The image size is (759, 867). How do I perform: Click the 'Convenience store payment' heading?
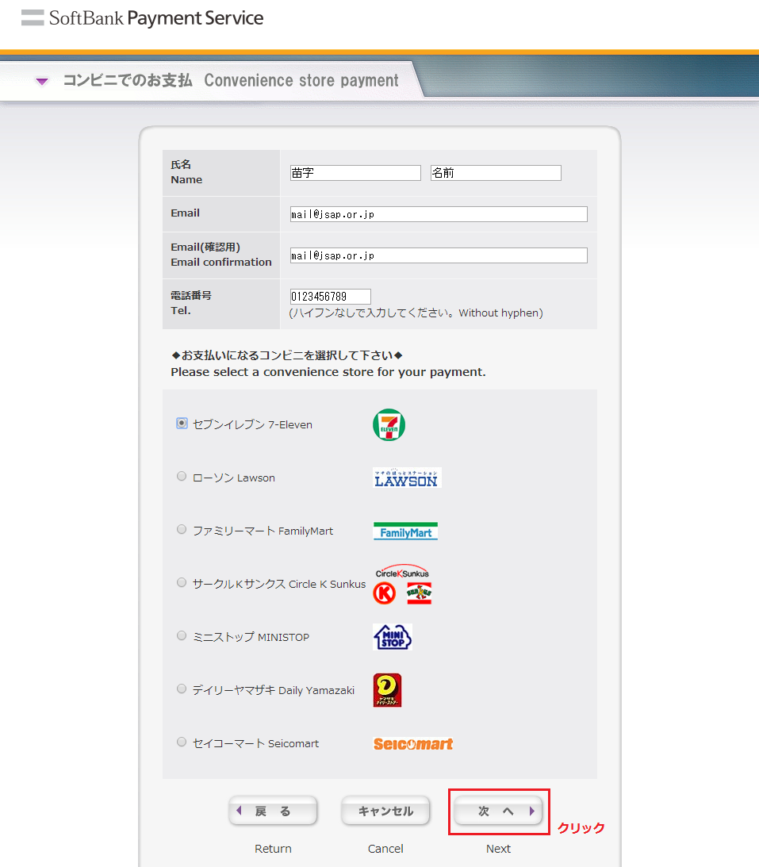(301, 81)
